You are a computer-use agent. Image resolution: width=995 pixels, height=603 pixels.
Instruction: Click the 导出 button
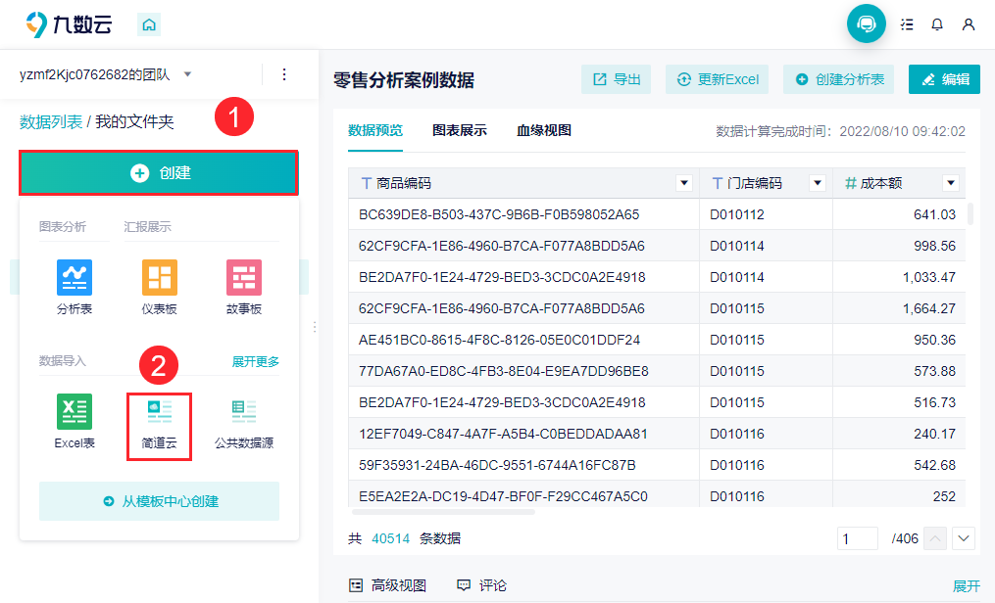[617, 79]
